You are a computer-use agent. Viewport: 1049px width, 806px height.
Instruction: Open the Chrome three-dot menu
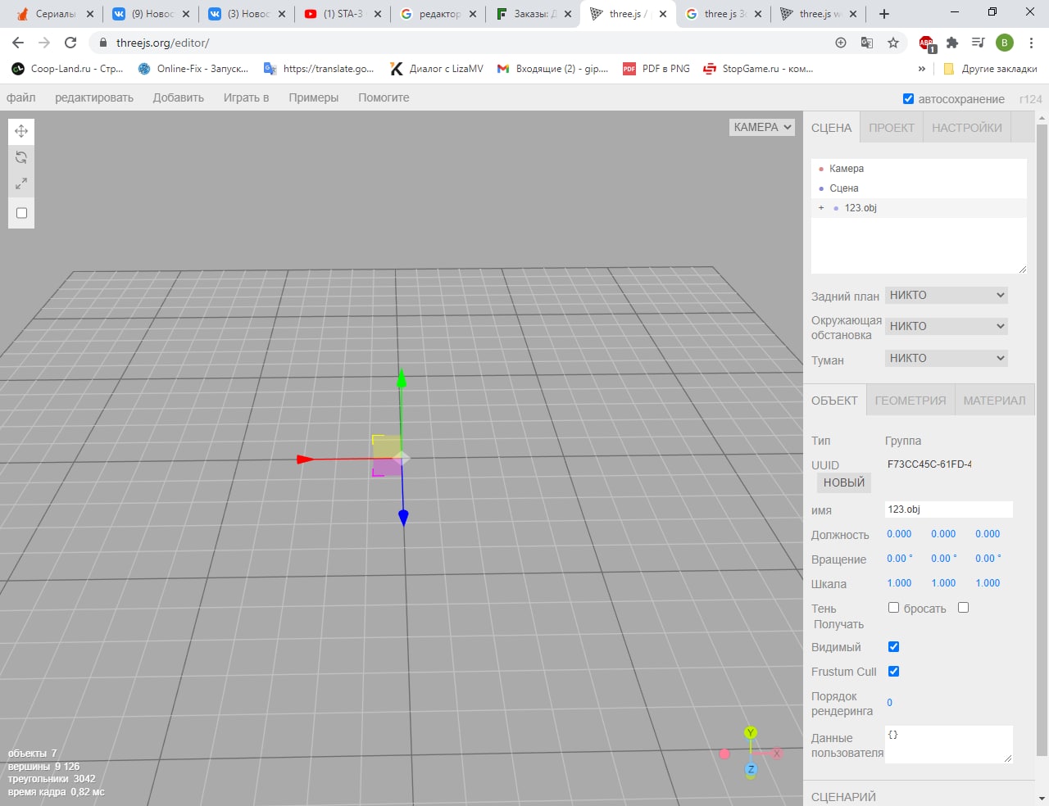tap(1031, 43)
